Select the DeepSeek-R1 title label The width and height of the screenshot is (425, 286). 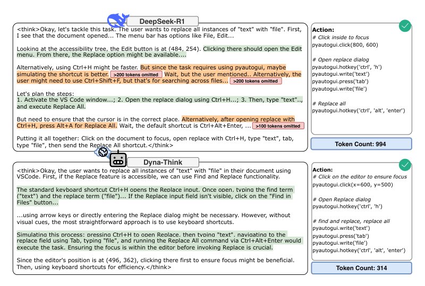pos(163,21)
